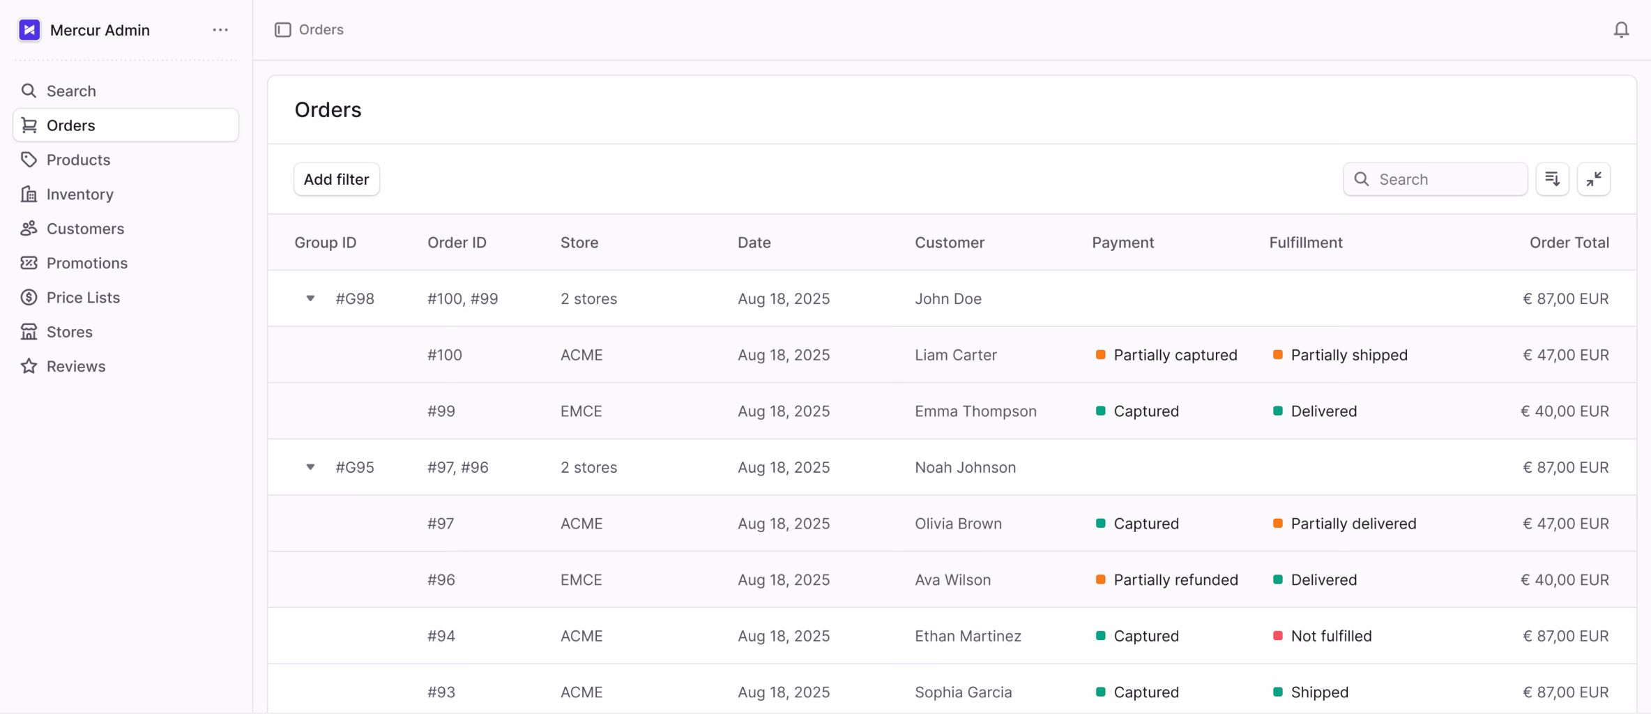This screenshot has height=714, width=1651.
Task: Open the three-dot menu beside Mercur Admin
Action: click(220, 30)
